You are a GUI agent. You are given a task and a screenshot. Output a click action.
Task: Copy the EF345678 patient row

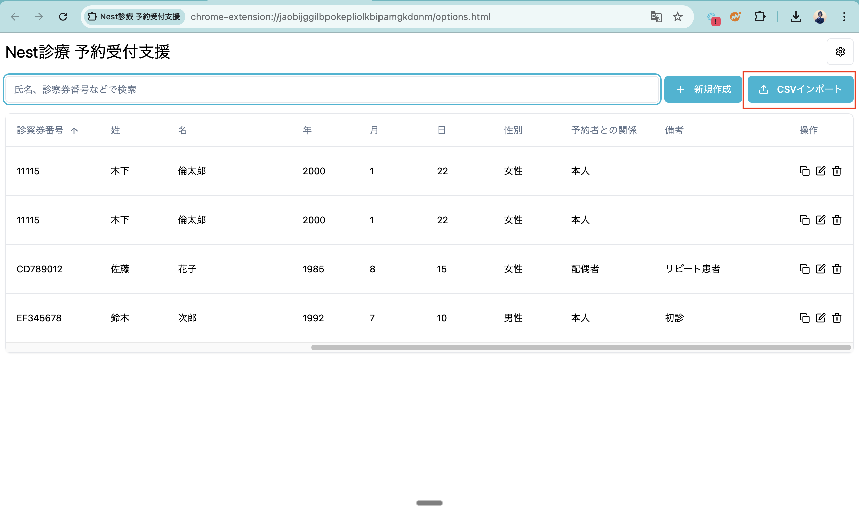[x=804, y=318]
